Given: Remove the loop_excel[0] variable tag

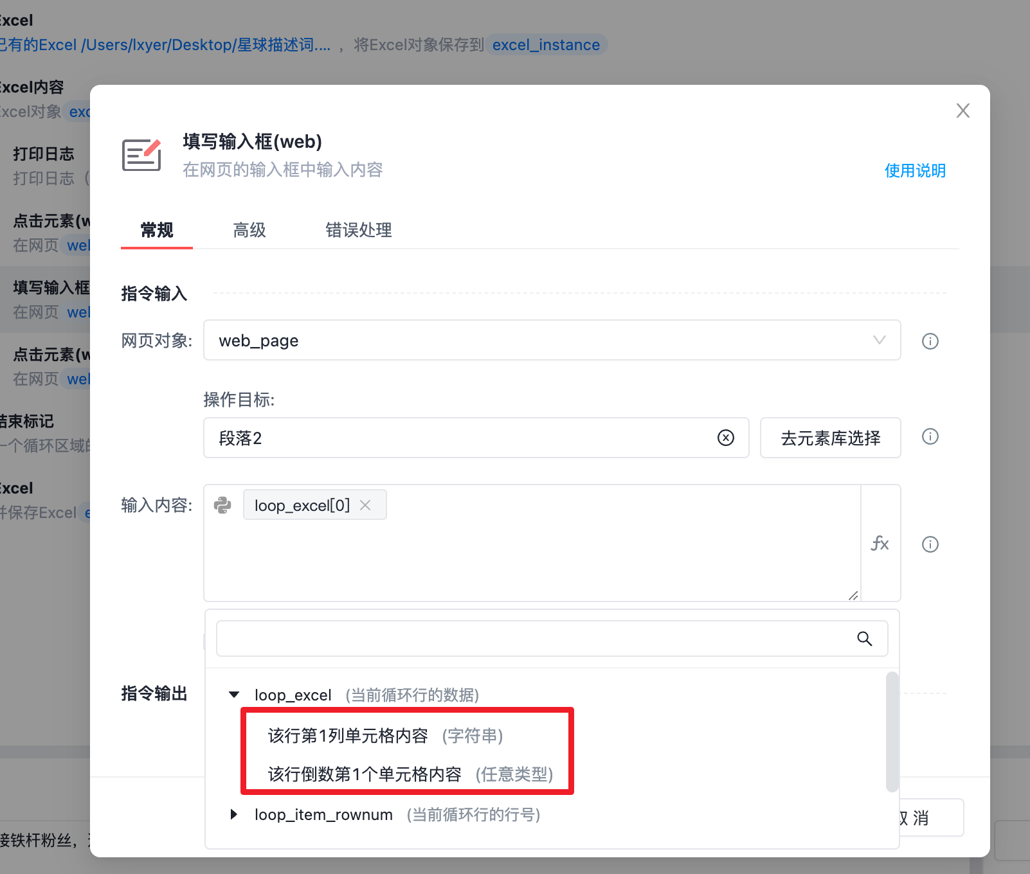Looking at the screenshot, I should (365, 505).
